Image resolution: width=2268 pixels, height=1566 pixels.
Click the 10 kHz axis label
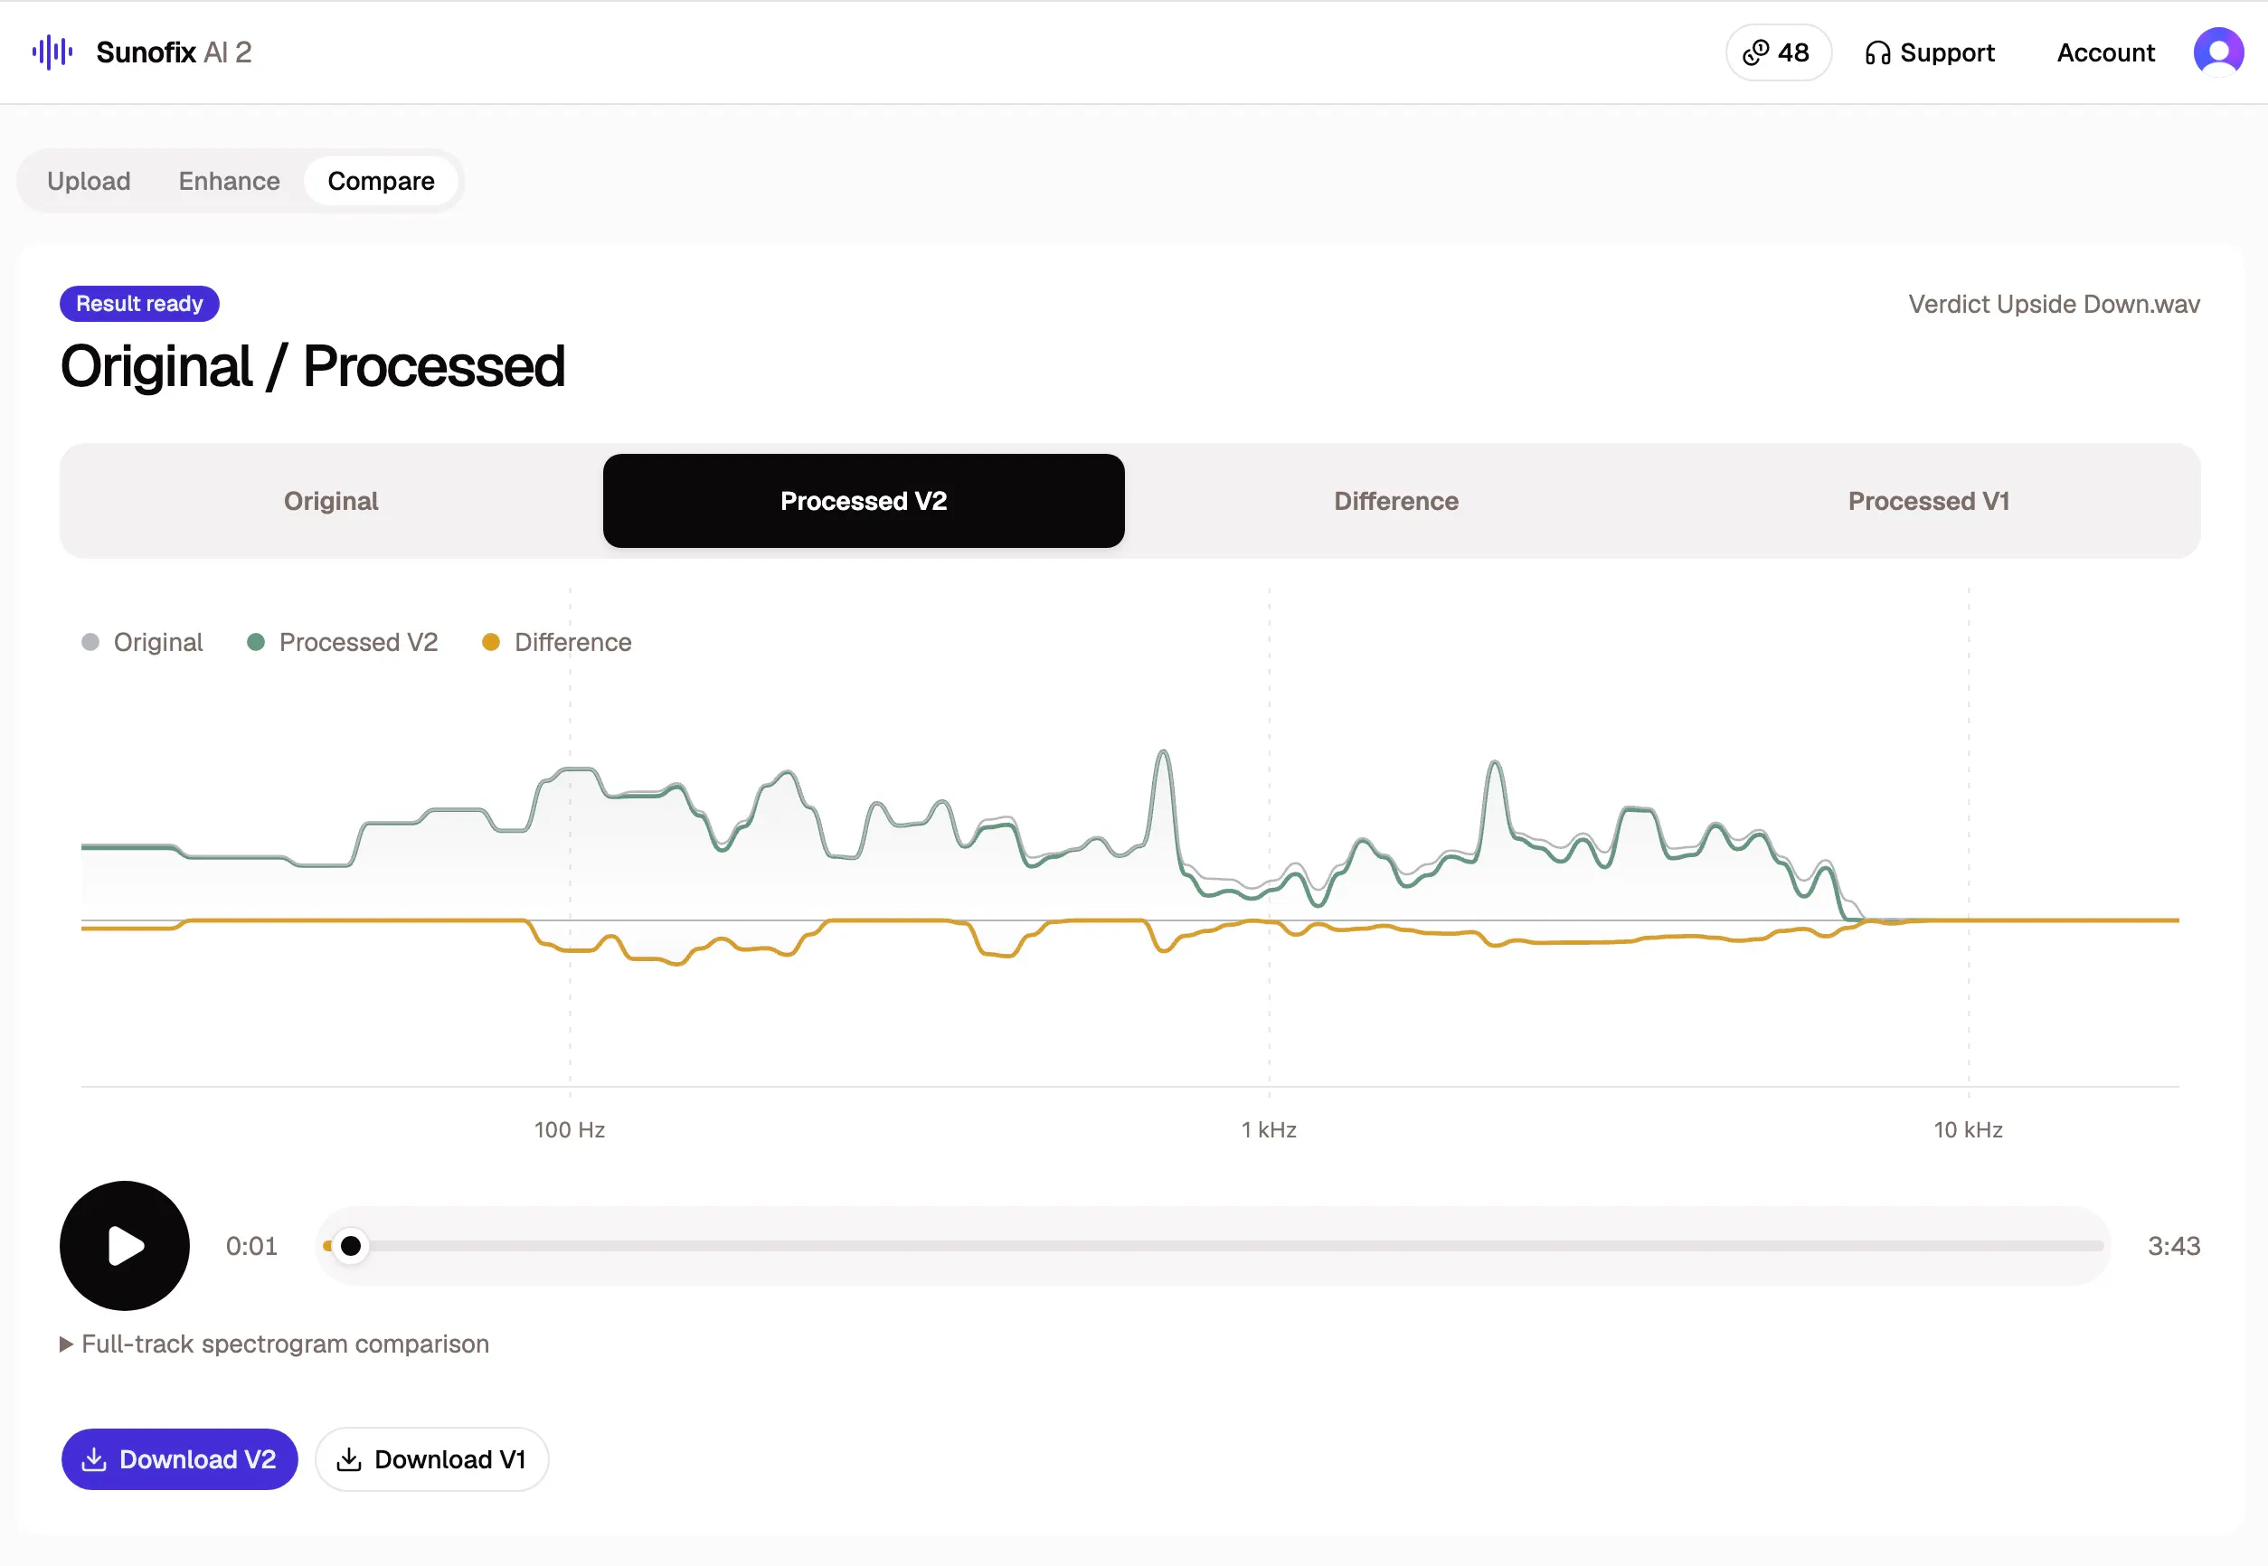(1968, 1129)
